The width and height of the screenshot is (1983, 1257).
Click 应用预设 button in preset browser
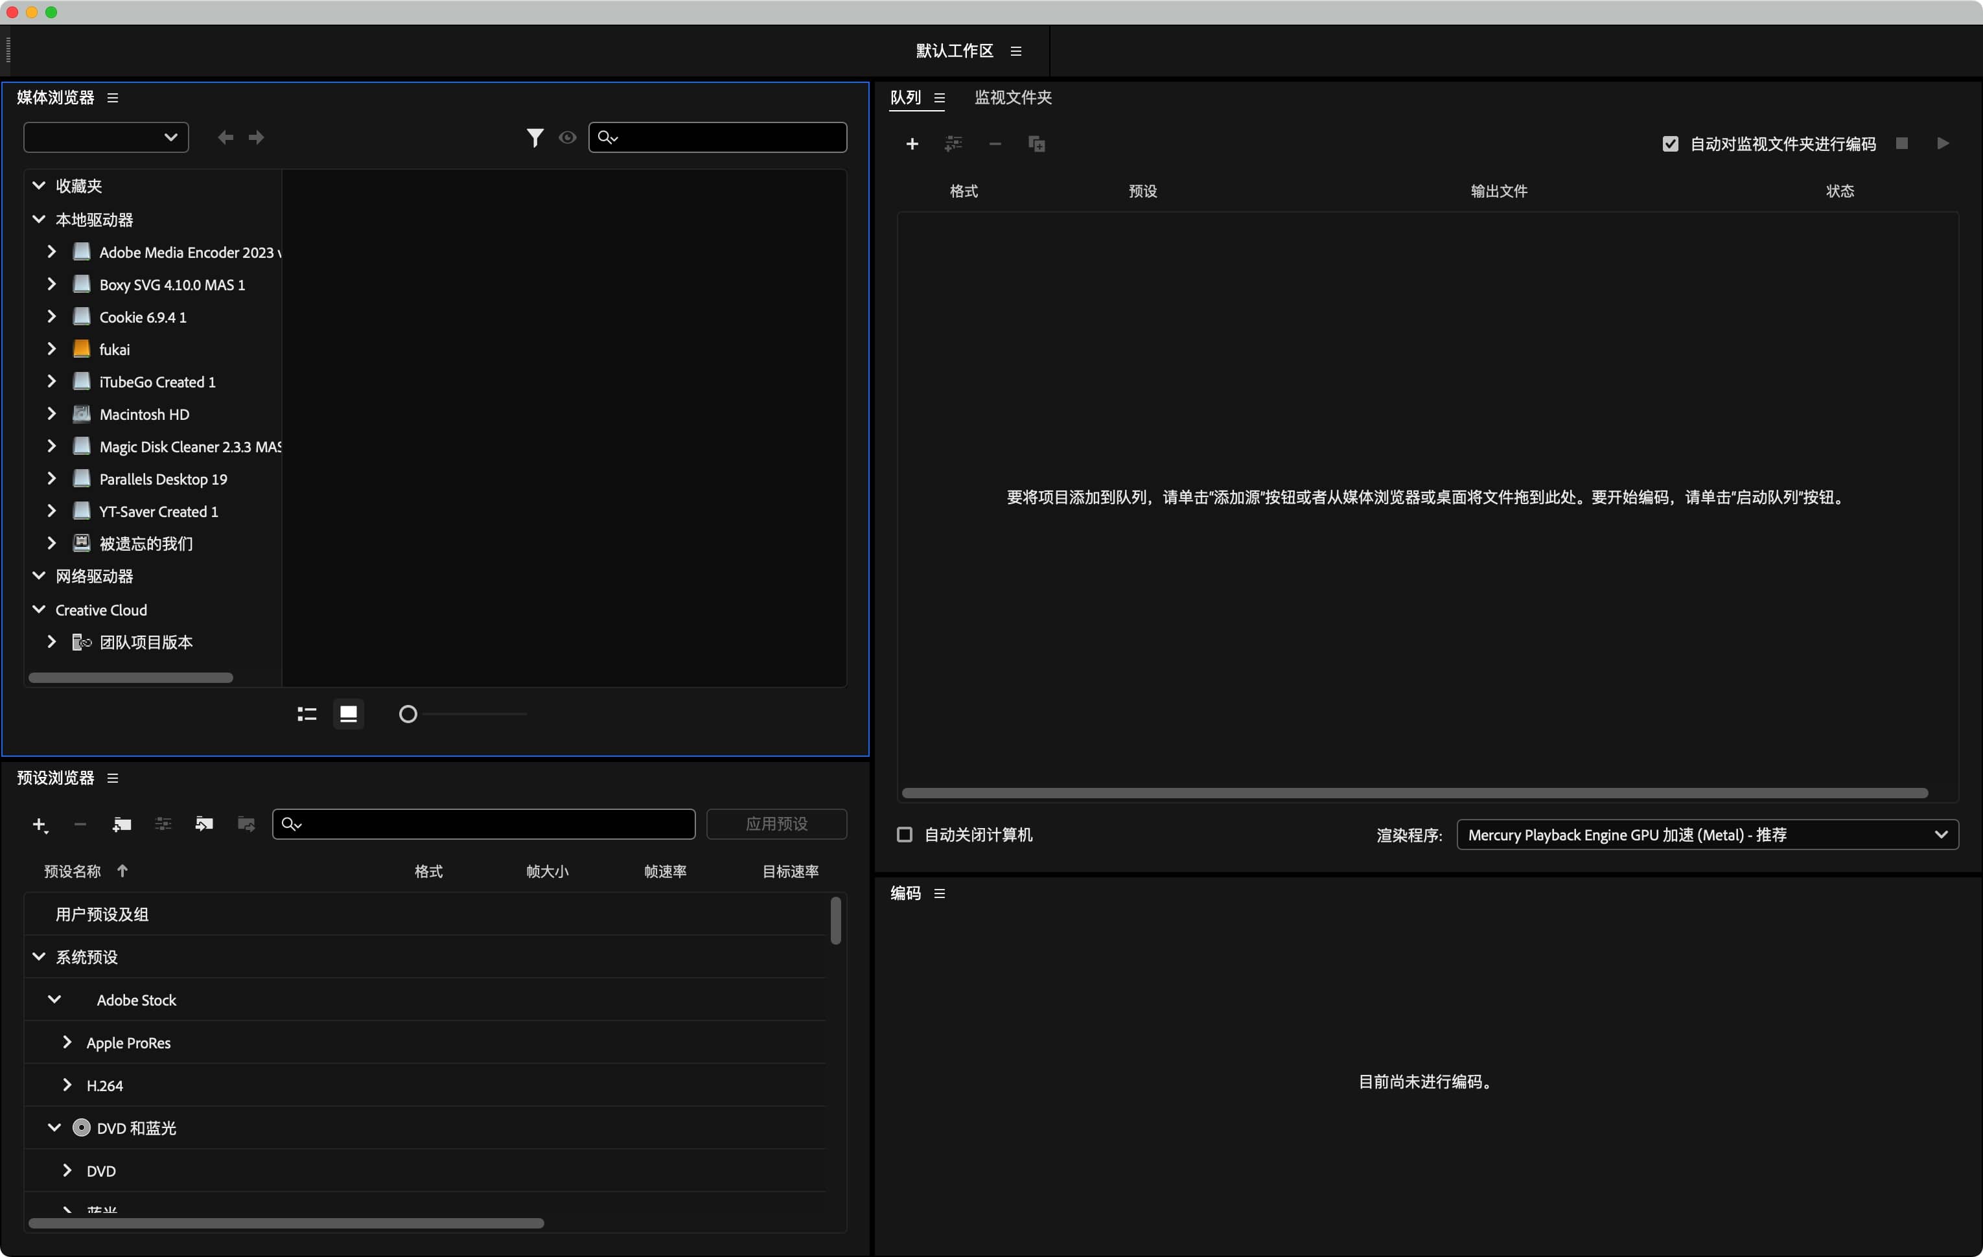coord(776,824)
